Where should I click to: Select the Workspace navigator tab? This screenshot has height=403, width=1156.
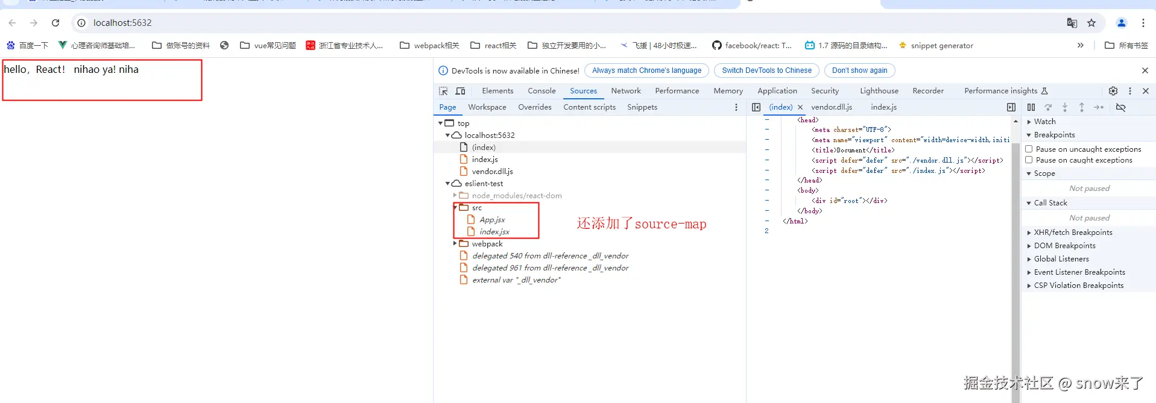(x=487, y=107)
